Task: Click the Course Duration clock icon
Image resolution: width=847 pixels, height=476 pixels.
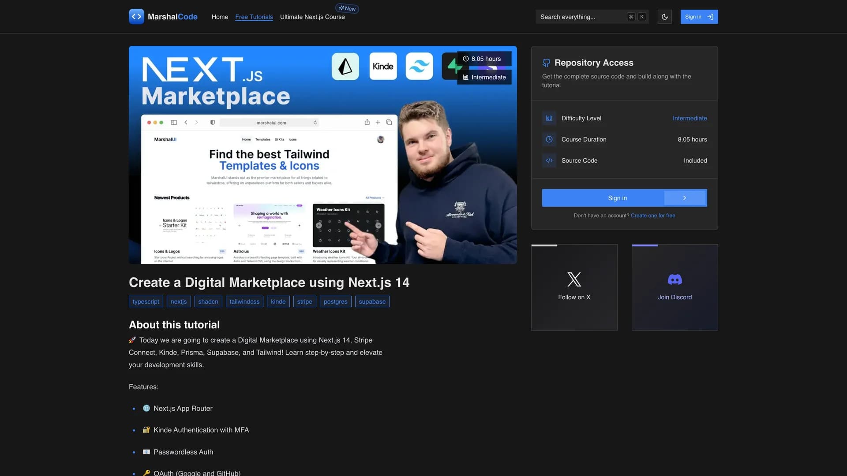Action: 549,139
